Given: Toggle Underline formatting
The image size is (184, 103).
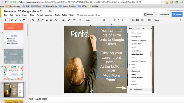Looking at the screenshot, I should pos(122,20).
